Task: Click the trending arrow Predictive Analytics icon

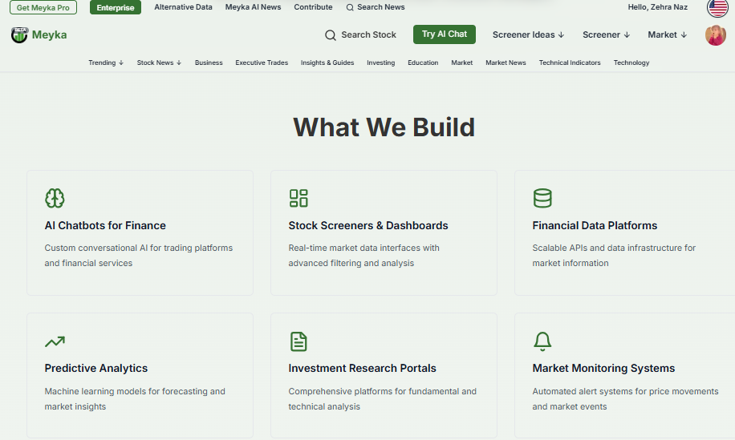Action: 55,341
